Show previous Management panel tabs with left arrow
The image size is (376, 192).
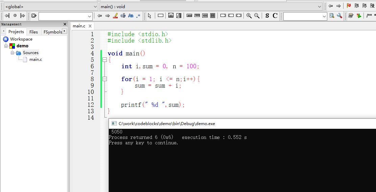[4, 31]
